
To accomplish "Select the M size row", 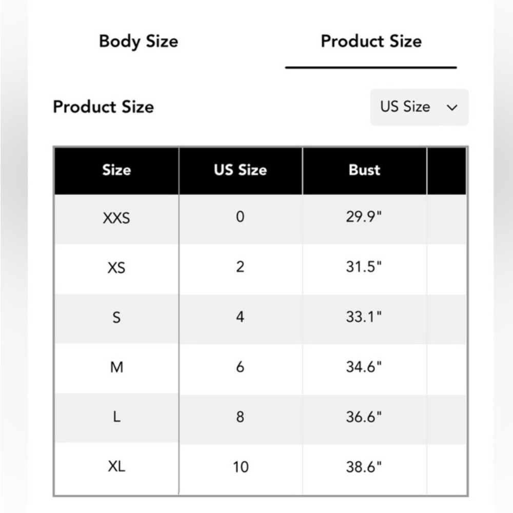I will (261, 368).
